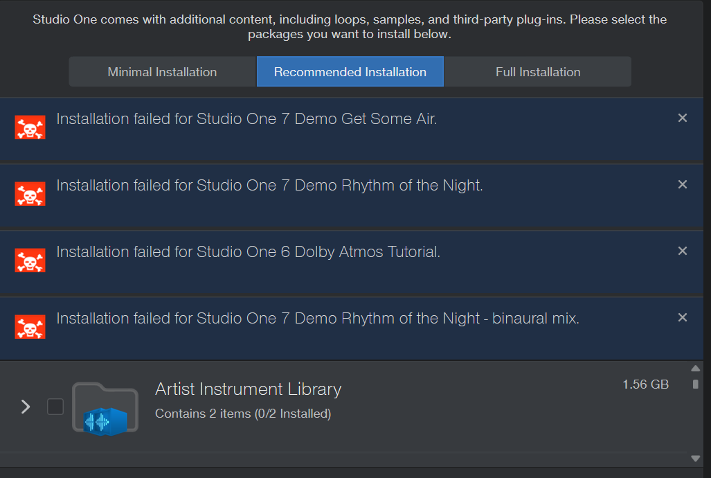Click the 'Installation failed for Studio One 7 Demo Get Some Air.' text
Image resolution: width=711 pixels, height=478 pixels.
pyautogui.click(x=246, y=119)
